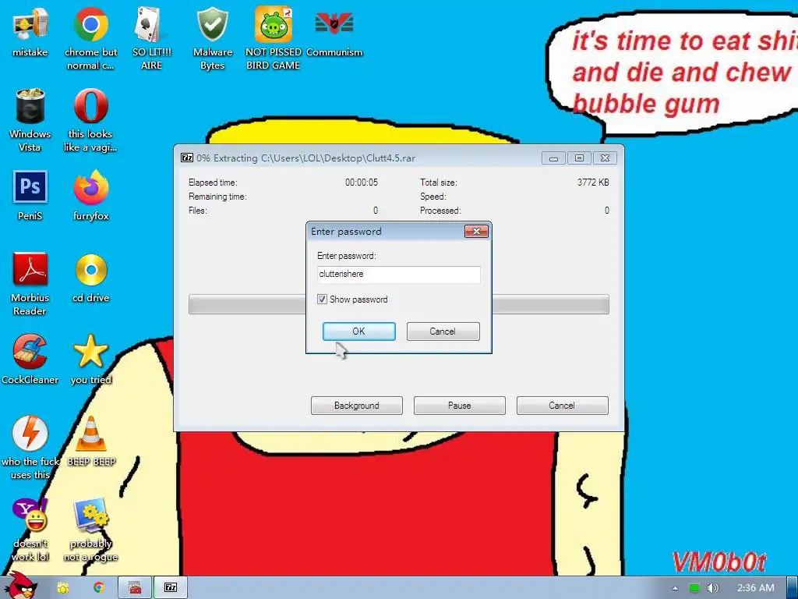
Task: Click the 'you tried' star icon
Action: 90,359
